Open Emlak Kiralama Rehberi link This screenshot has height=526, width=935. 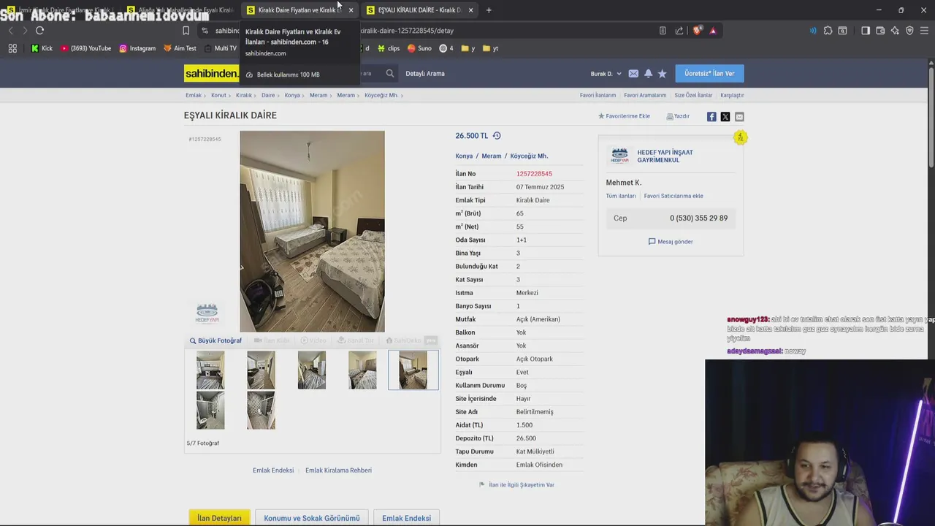coord(338,470)
